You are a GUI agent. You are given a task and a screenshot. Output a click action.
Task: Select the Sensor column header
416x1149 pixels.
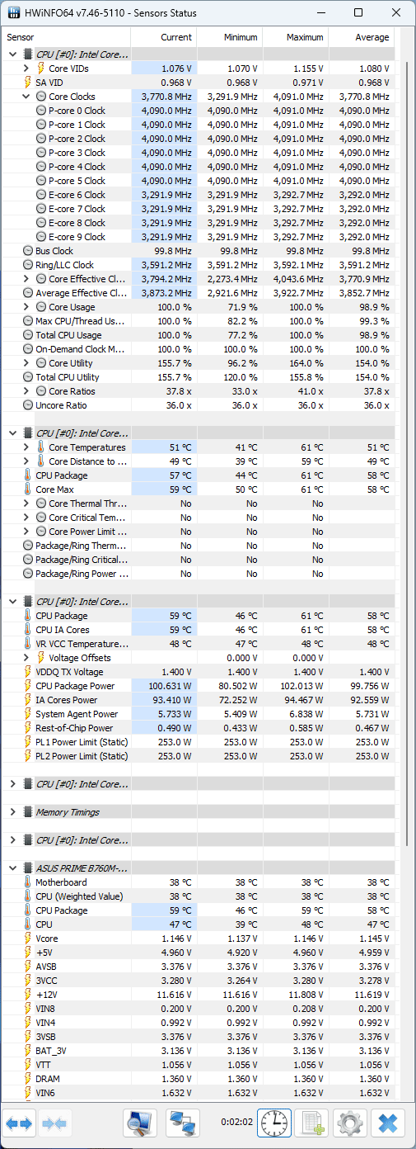click(67, 37)
